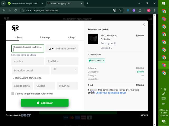This screenshot has height=126, width=169.
Task: Open the translate page icon in address bar
Action: click(x=114, y=10)
